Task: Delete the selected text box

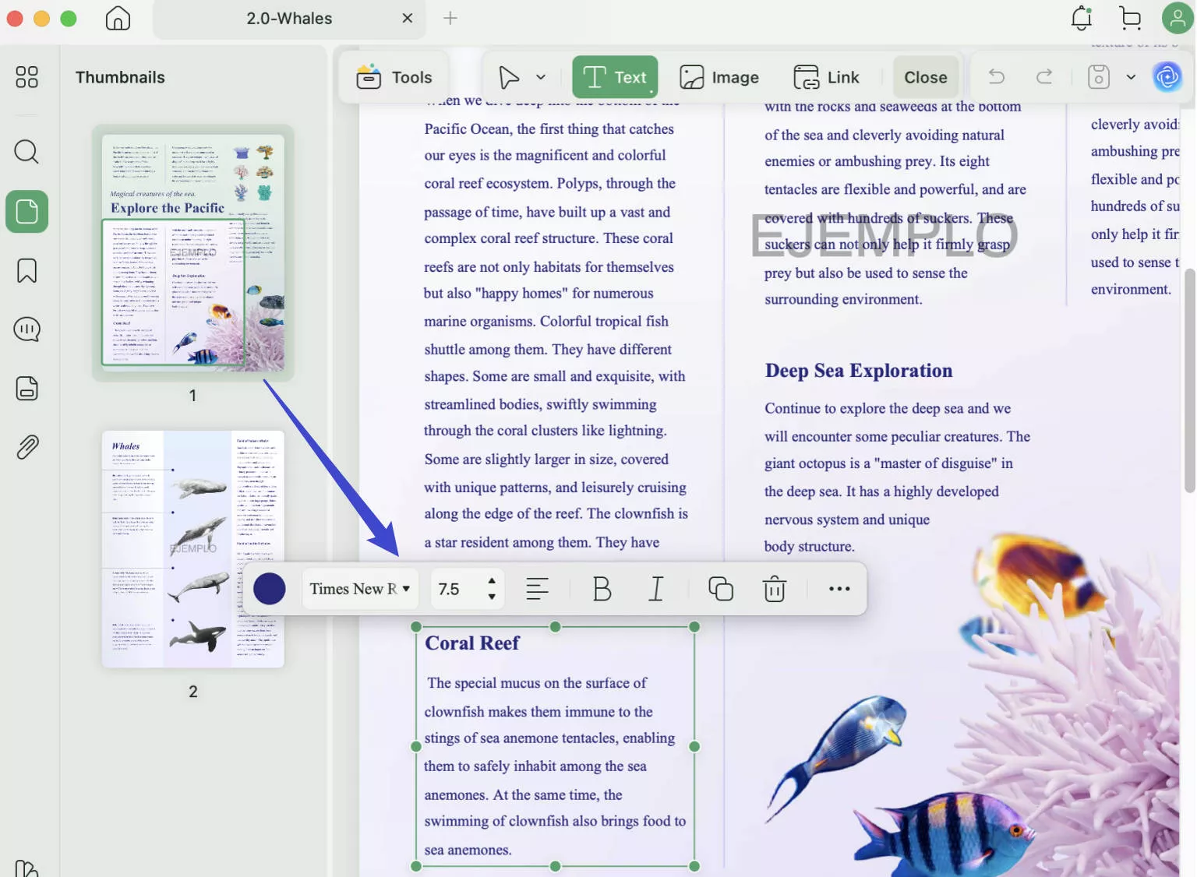Action: [x=774, y=589]
